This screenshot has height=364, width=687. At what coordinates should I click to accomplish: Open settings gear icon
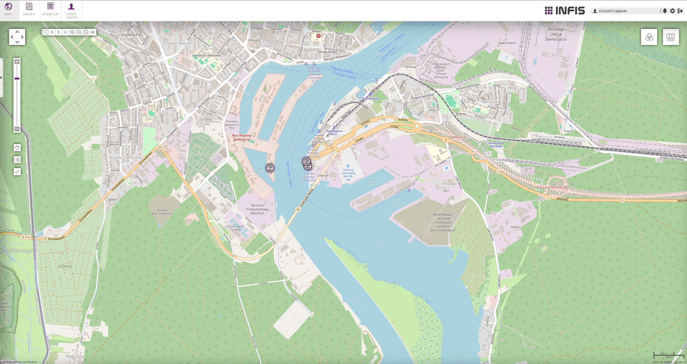tap(672, 11)
